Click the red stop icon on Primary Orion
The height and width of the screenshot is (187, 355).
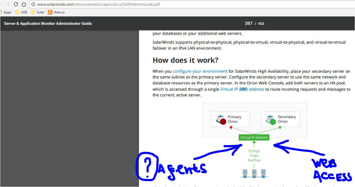click(223, 122)
